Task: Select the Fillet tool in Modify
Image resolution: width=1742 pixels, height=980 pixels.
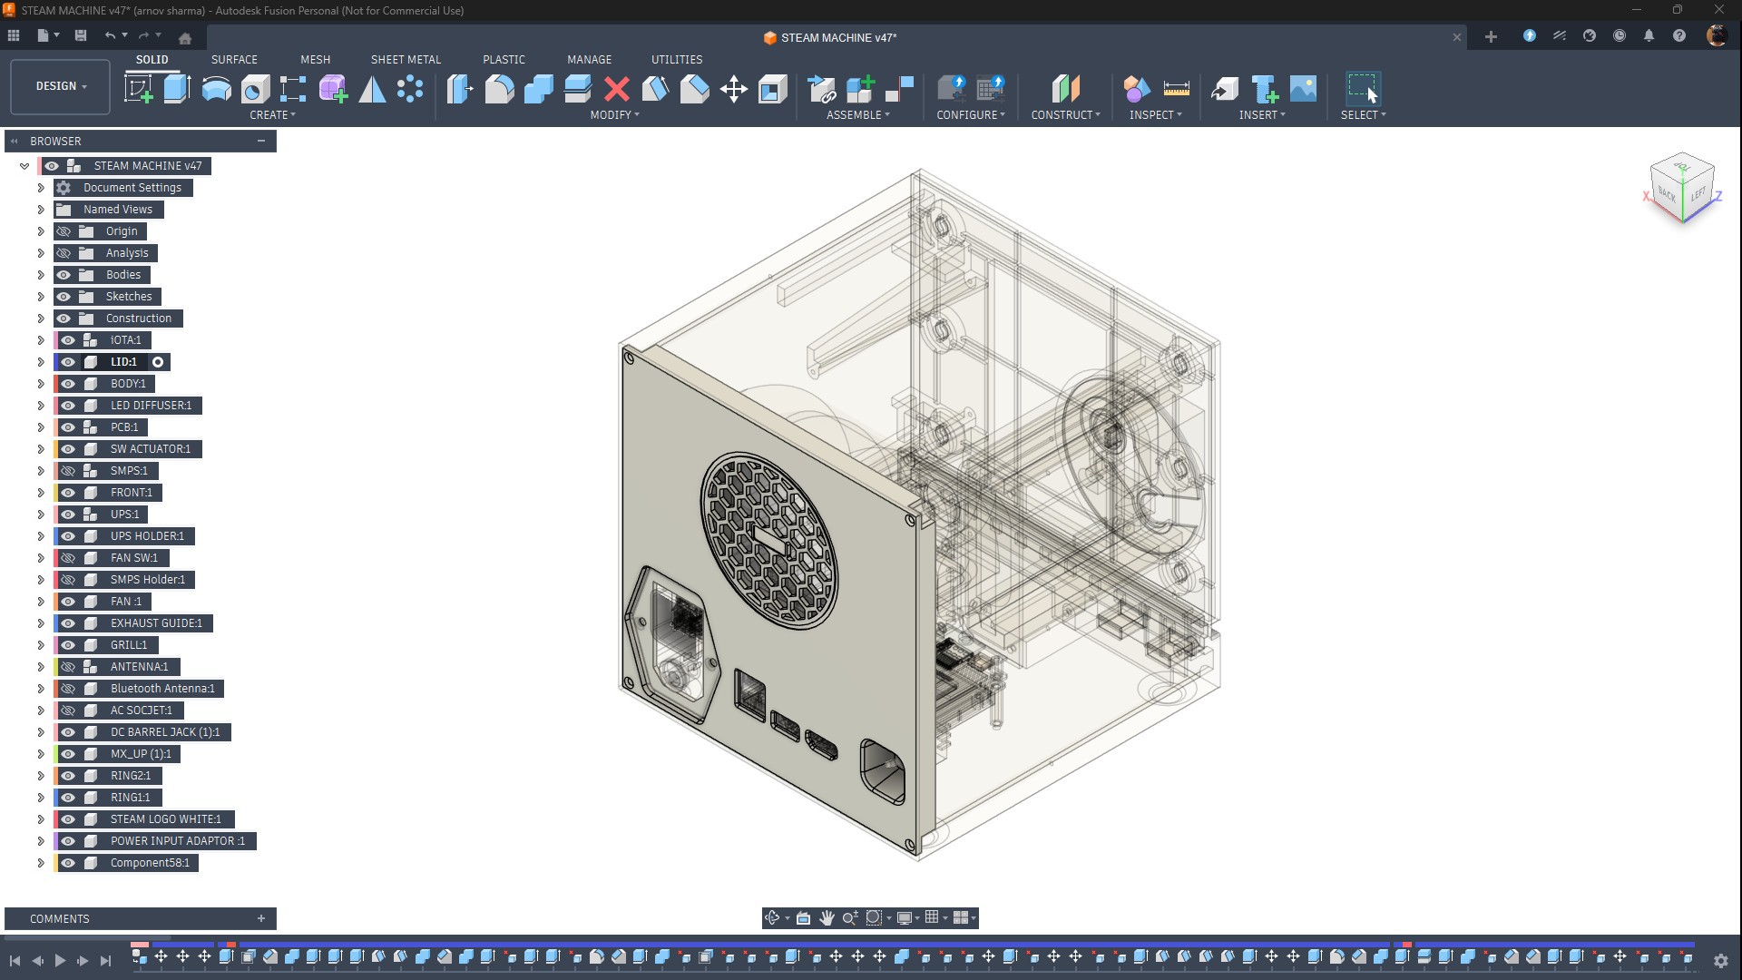Action: point(499,89)
